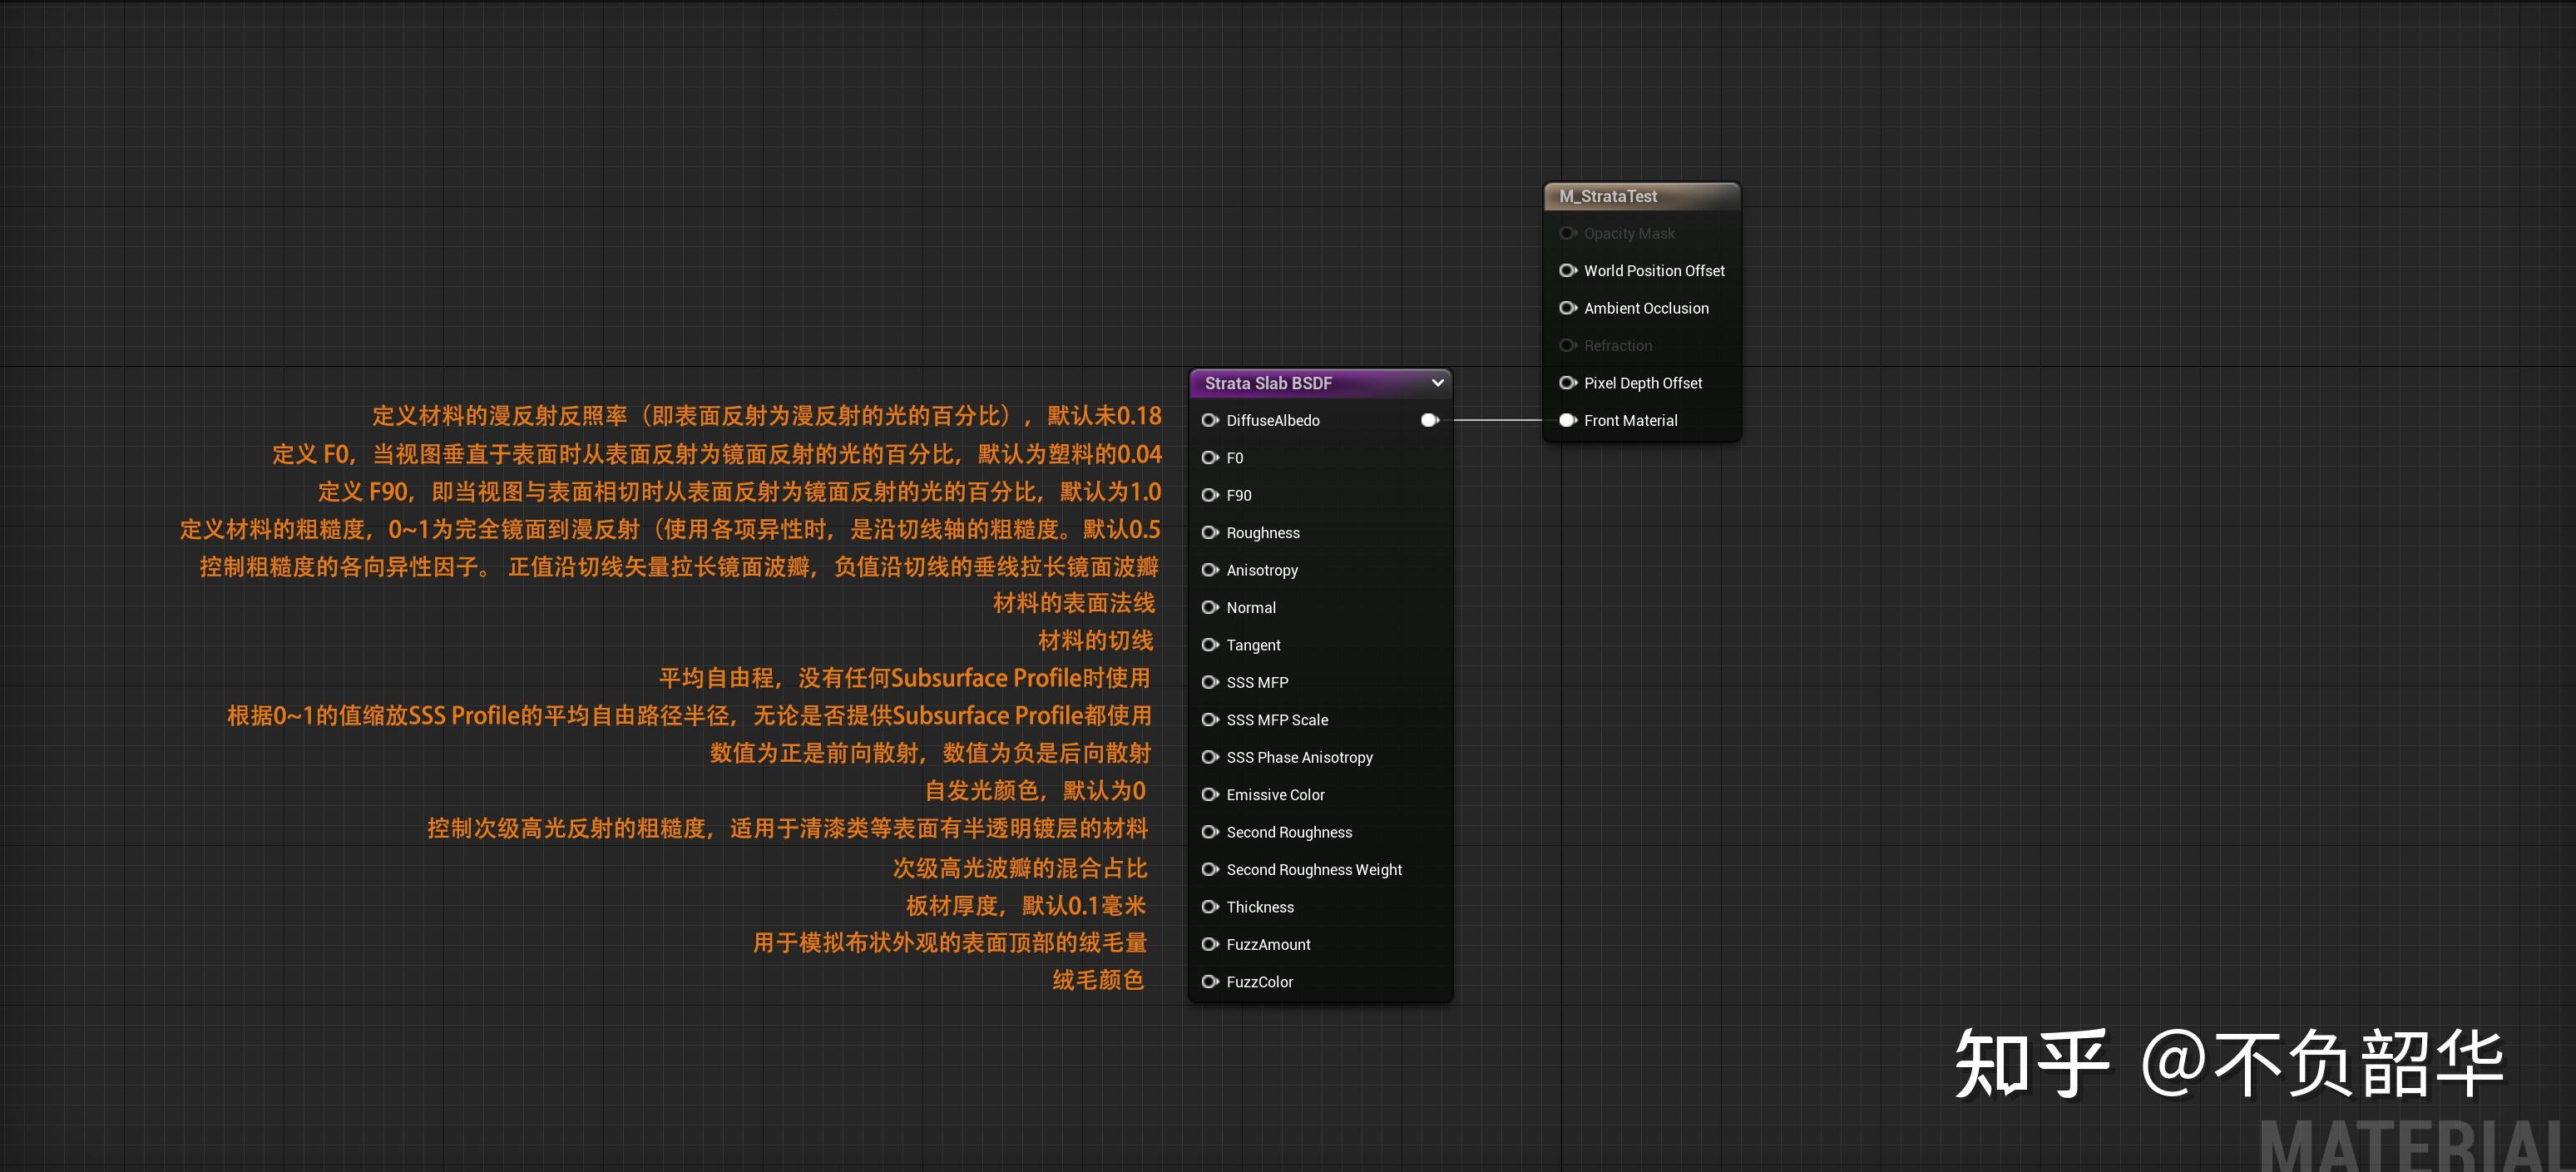Click the Normal input pin
Viewport: 2576px width, 1172px height.
point(1209,608)
